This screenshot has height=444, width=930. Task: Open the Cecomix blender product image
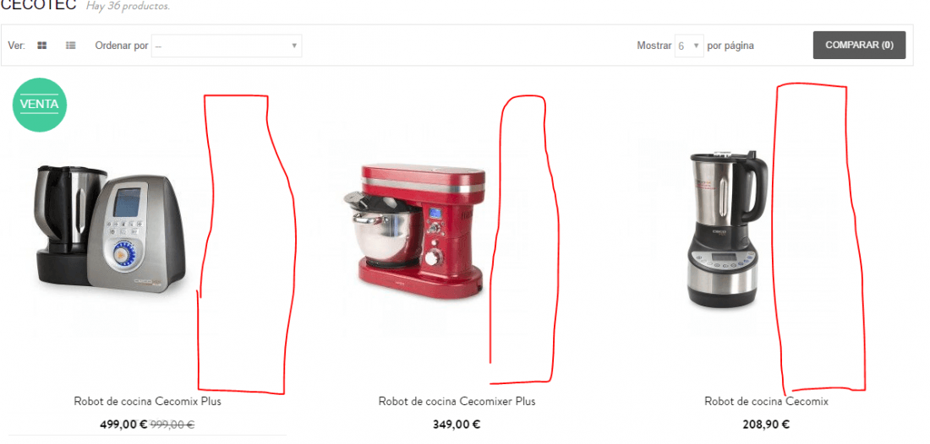727,229
